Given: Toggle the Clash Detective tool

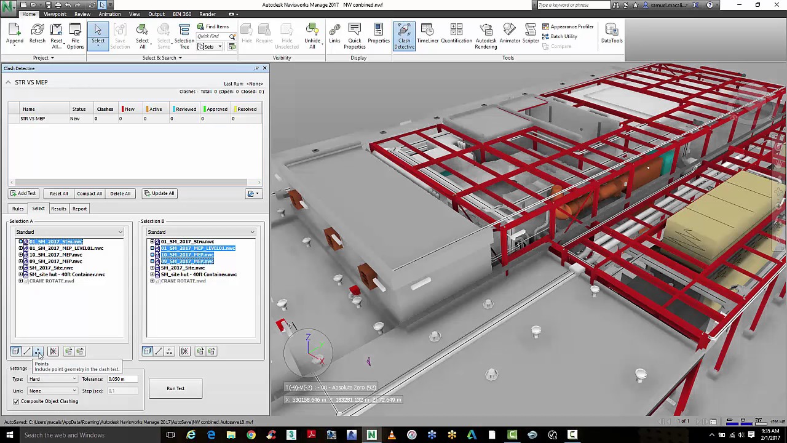Looking at the screenshot, I should pyautogui.click(x=404, y=37).
